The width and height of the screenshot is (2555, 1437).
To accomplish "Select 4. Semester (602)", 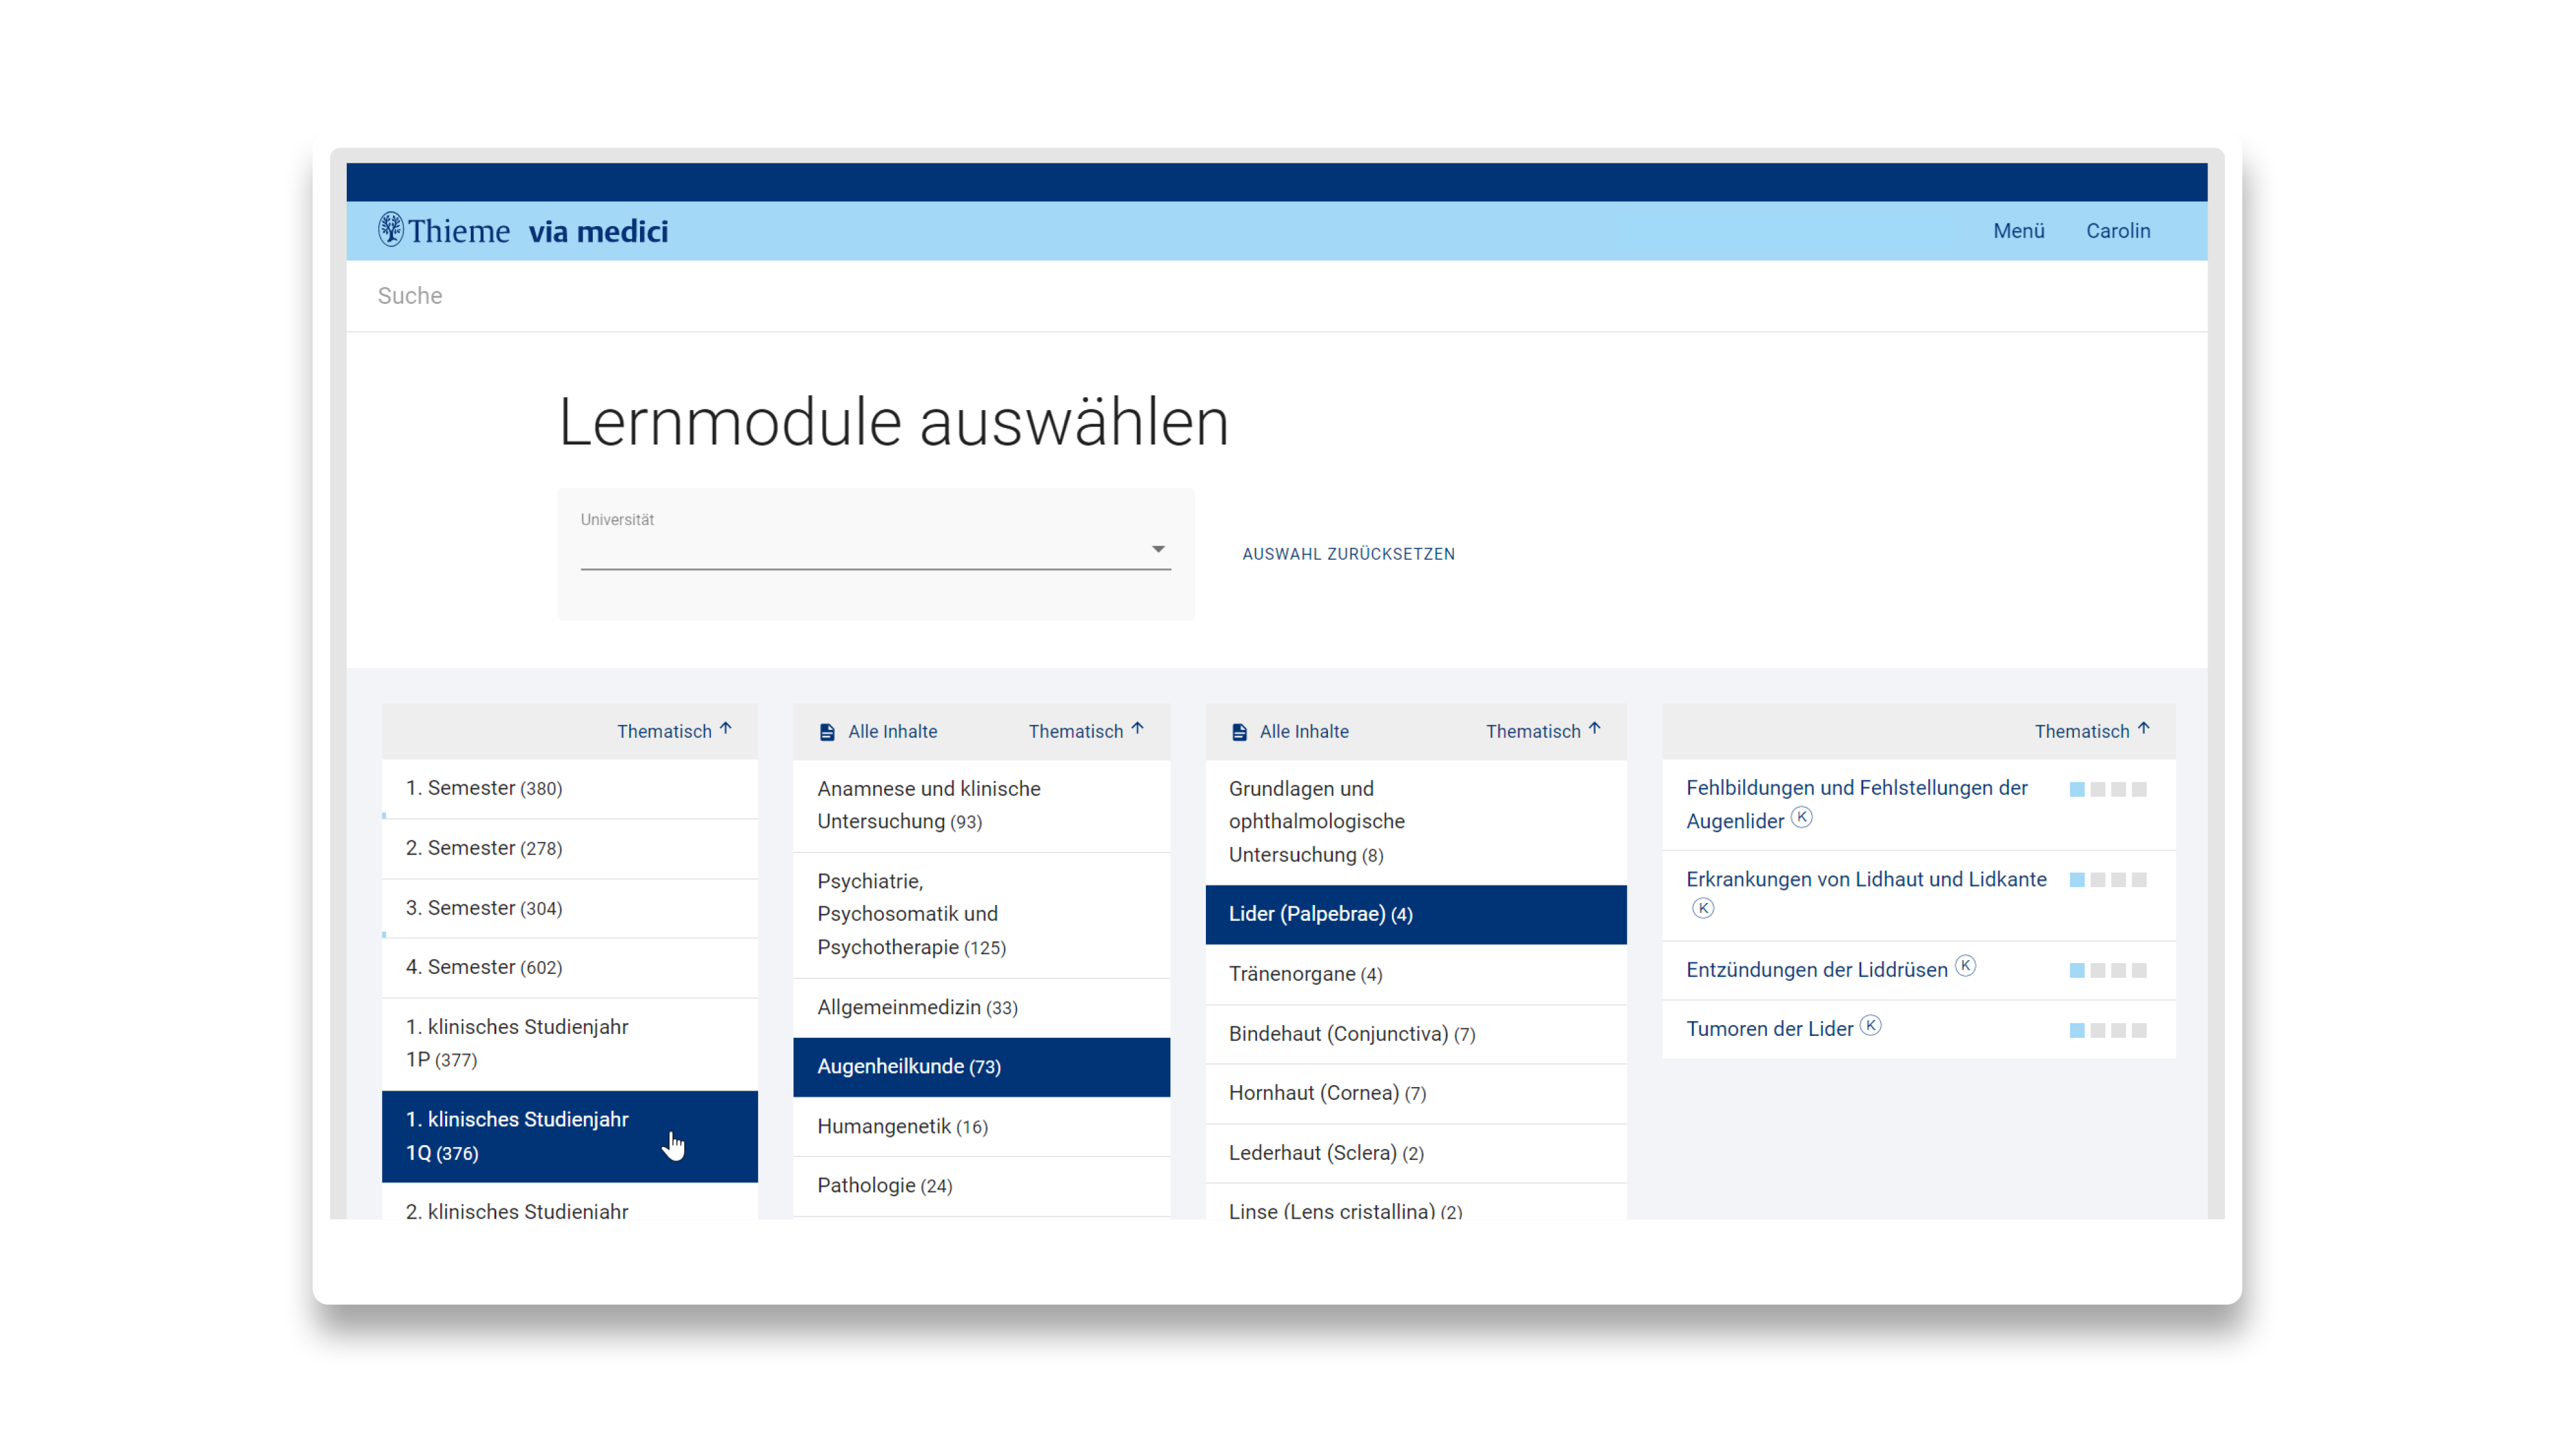I will point(569,968).
